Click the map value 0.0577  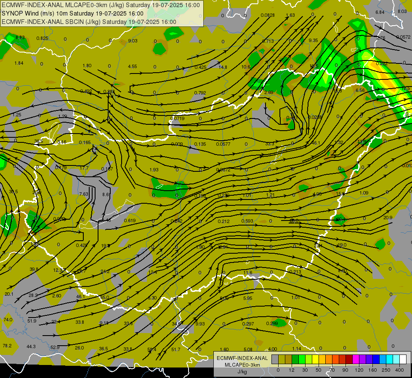pyautogui.click(x=223, y=144)
